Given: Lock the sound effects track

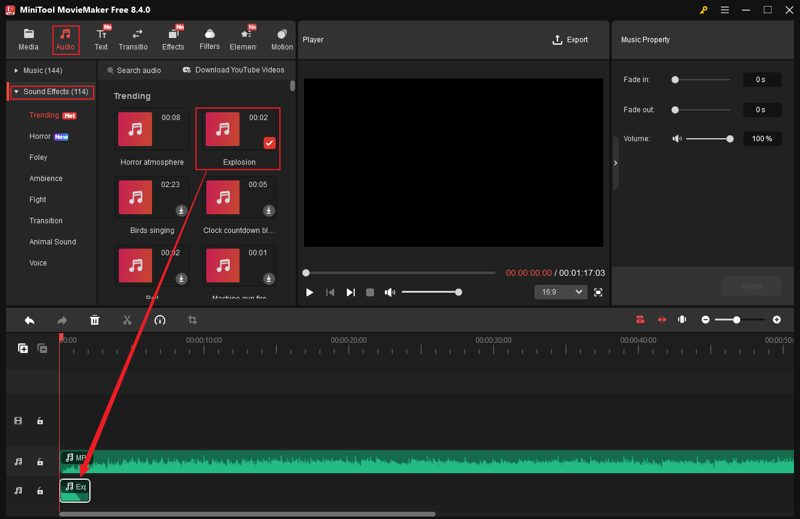Looking at the screenshot, I should pyautogui.click(x=40, y=491).
